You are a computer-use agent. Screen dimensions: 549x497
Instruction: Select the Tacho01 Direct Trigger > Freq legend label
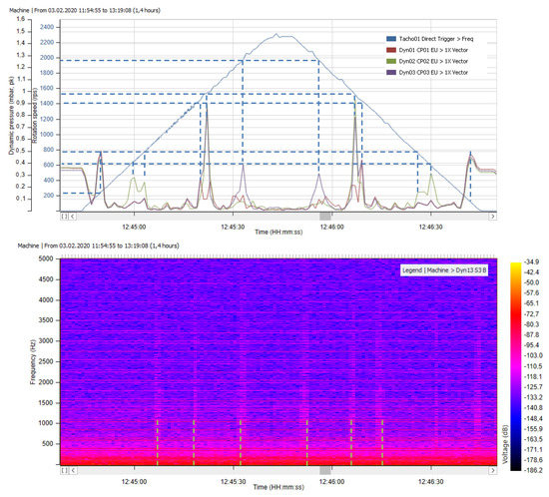[436, 39]
